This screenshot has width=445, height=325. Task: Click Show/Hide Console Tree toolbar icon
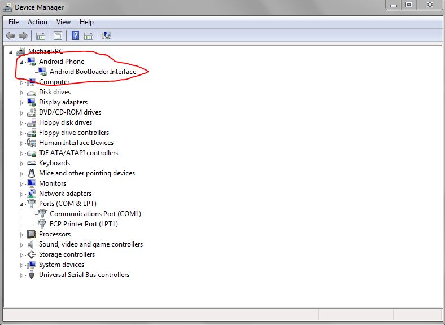pyautogui.click(x=41, y=36)
